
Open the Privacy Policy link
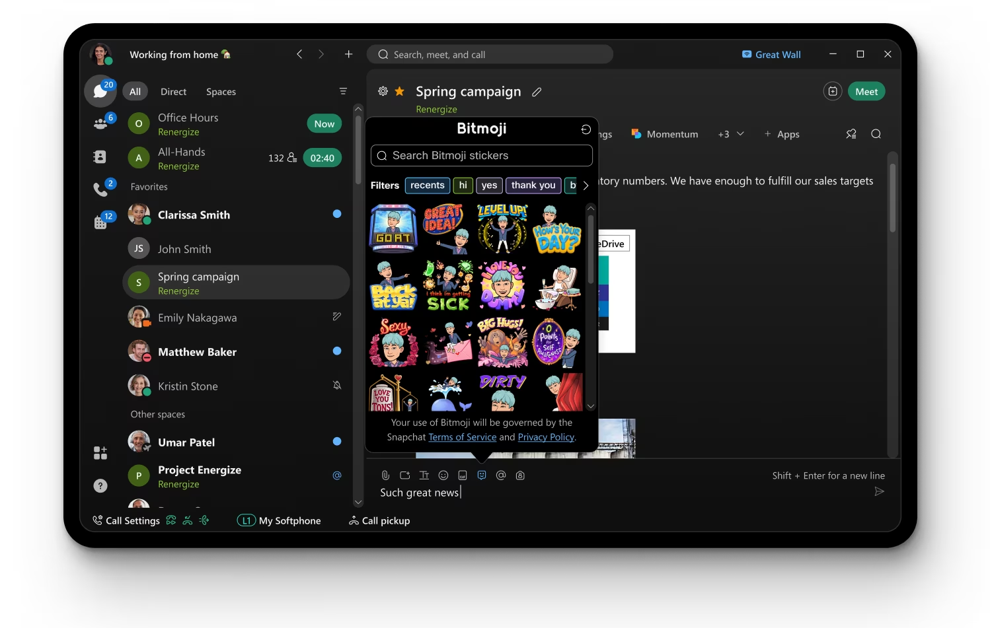click(546, 437)
